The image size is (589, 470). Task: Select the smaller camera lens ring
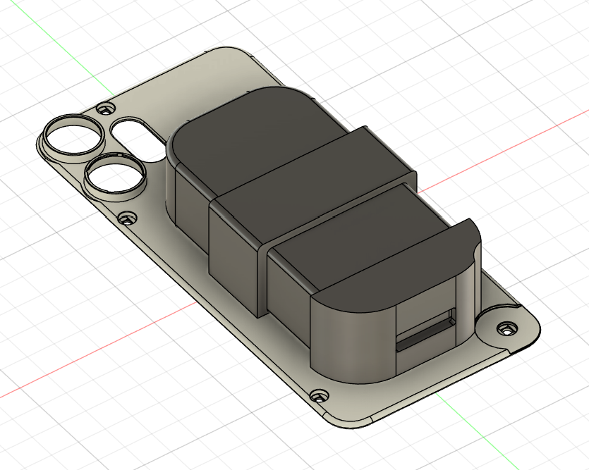pyautogui.click(x=115, y=176)
